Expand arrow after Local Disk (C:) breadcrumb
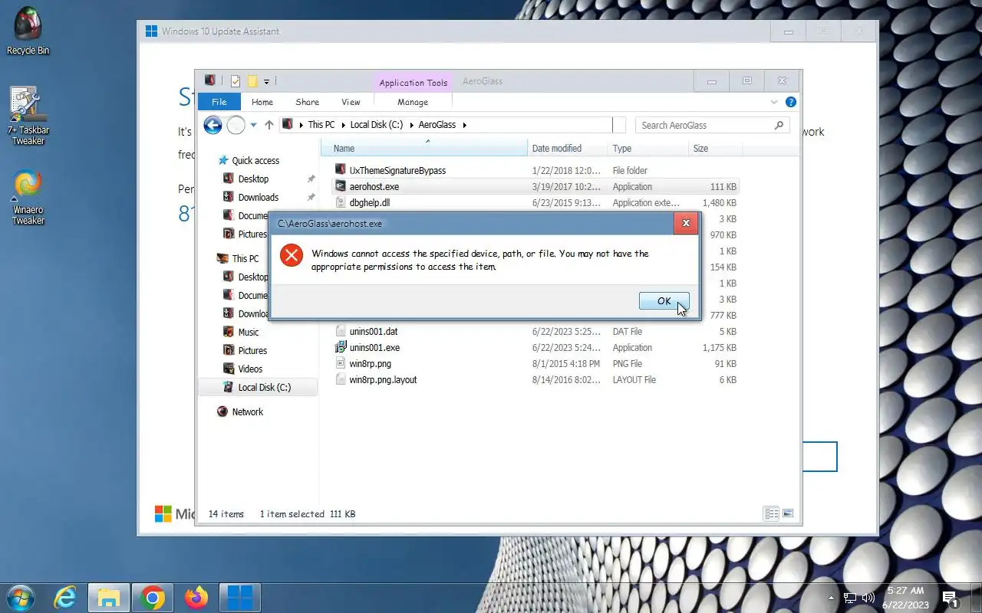 410,125
